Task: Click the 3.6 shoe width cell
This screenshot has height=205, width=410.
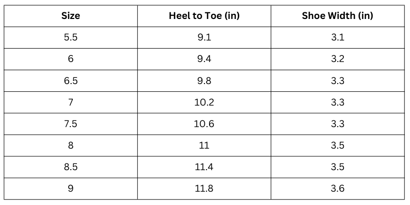Action: (x=337, y=189)
